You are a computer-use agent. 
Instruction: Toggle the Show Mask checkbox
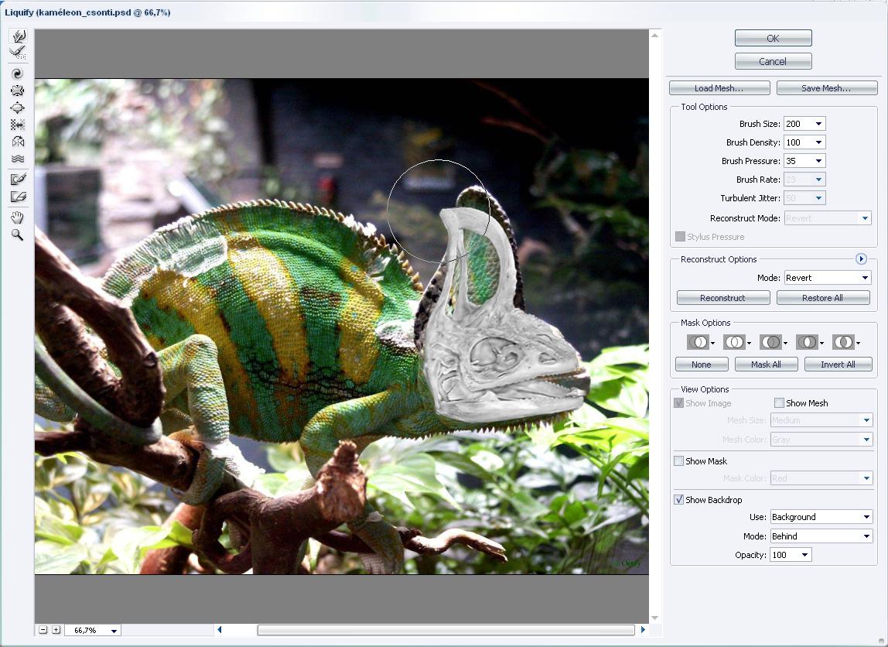[679, 461]
